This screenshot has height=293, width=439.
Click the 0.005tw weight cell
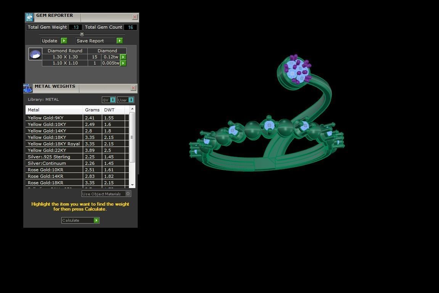(x=111, y=63)
